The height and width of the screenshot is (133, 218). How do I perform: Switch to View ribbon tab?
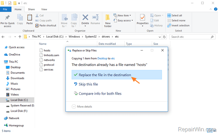[44, 9]
